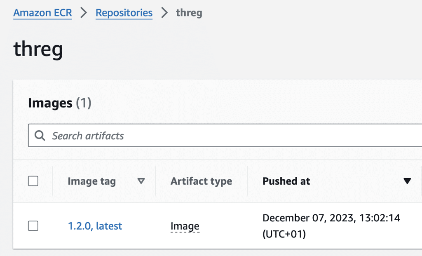Click the magnifier icon in the search box
The image size is (422, 256).
point(40,135)
